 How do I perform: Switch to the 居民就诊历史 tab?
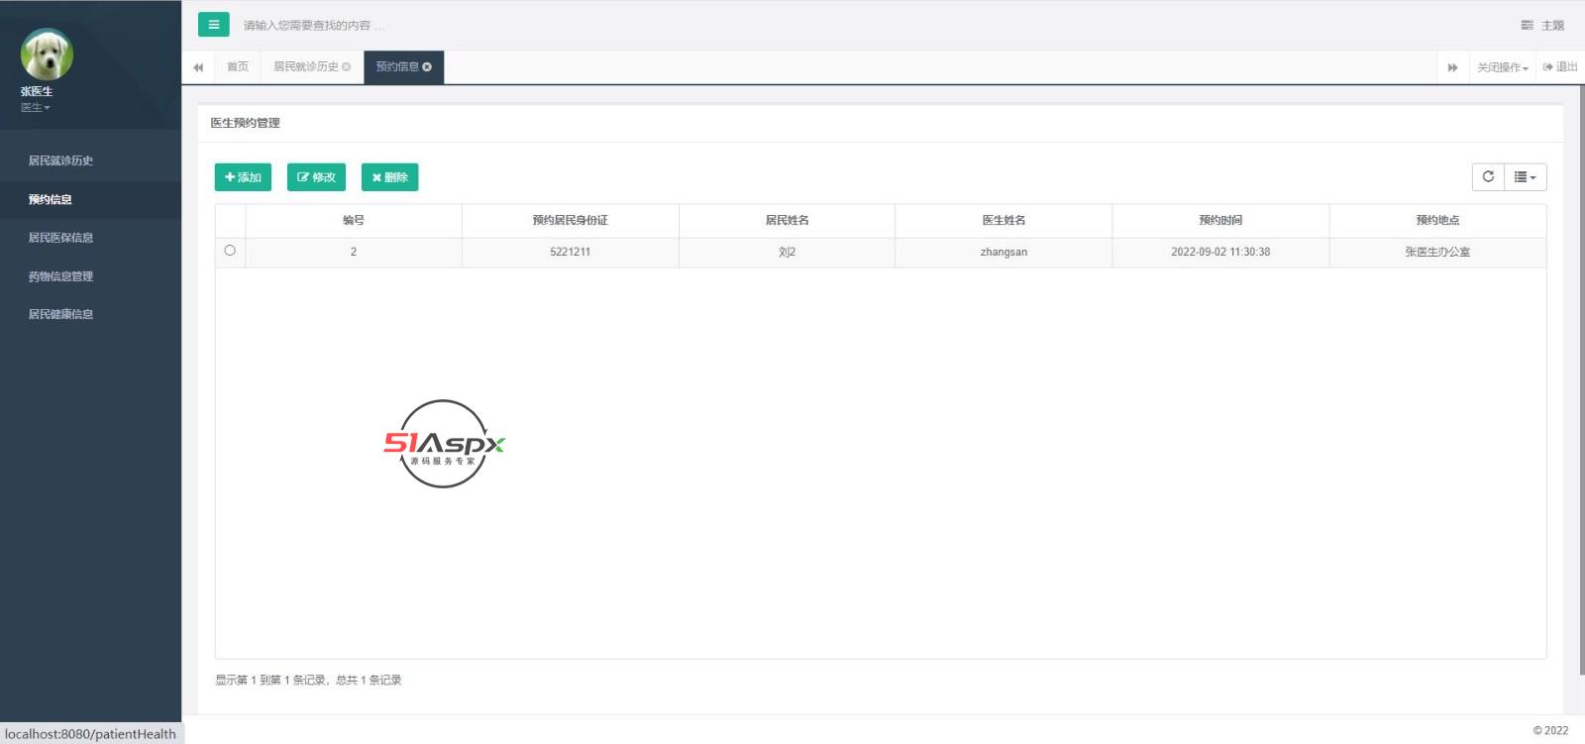(x=306, y=66)
